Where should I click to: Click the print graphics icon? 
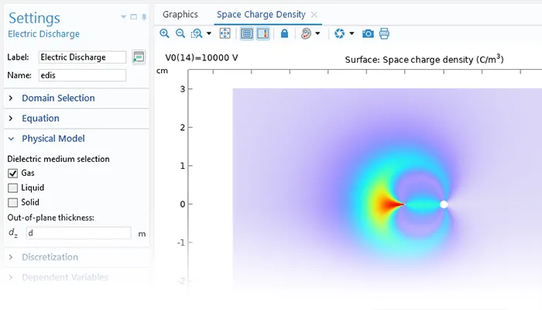pos(384,34)
